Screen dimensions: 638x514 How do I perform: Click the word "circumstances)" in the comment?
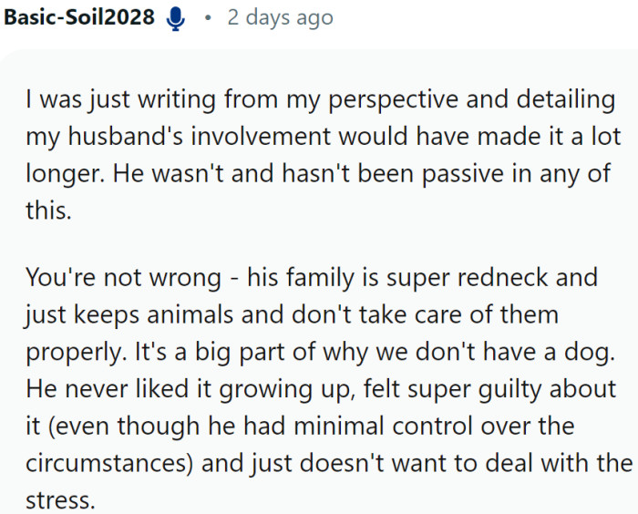(x=107, y=463)
